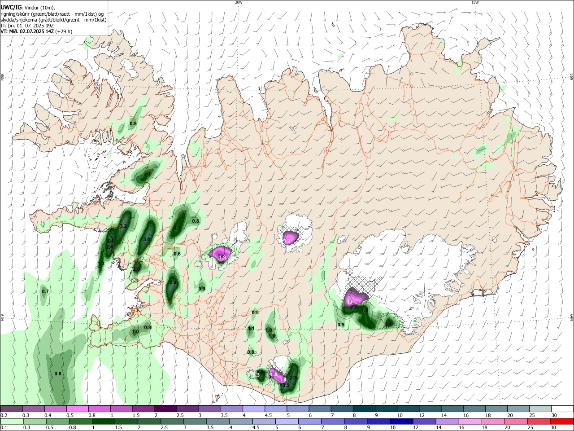Click the '0.7' value over the ocean
The width and height of the screenshot is (574, 431).
45,292
